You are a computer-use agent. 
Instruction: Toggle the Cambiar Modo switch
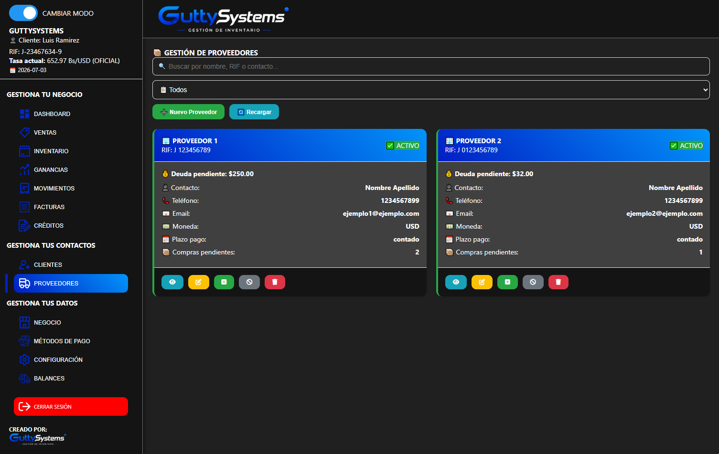(23, 13)
